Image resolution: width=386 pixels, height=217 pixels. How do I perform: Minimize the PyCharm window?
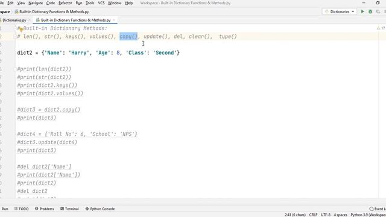pos(364,3)
